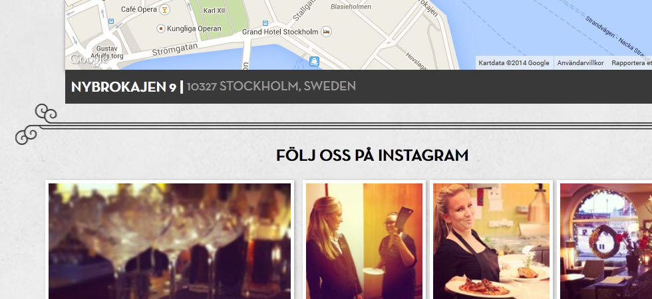
Task: Click the Kartdata ©2014 Google attribution
Action: [x=514, y=63]
